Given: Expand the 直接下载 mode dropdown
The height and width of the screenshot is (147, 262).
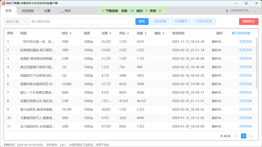Looking at the screenshot, I should 16,22.
